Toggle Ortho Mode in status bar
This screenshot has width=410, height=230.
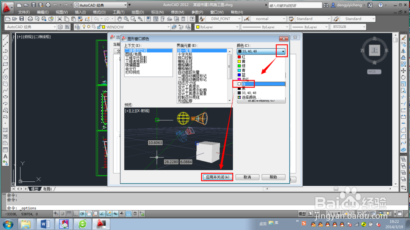click(x=75, y=214)
